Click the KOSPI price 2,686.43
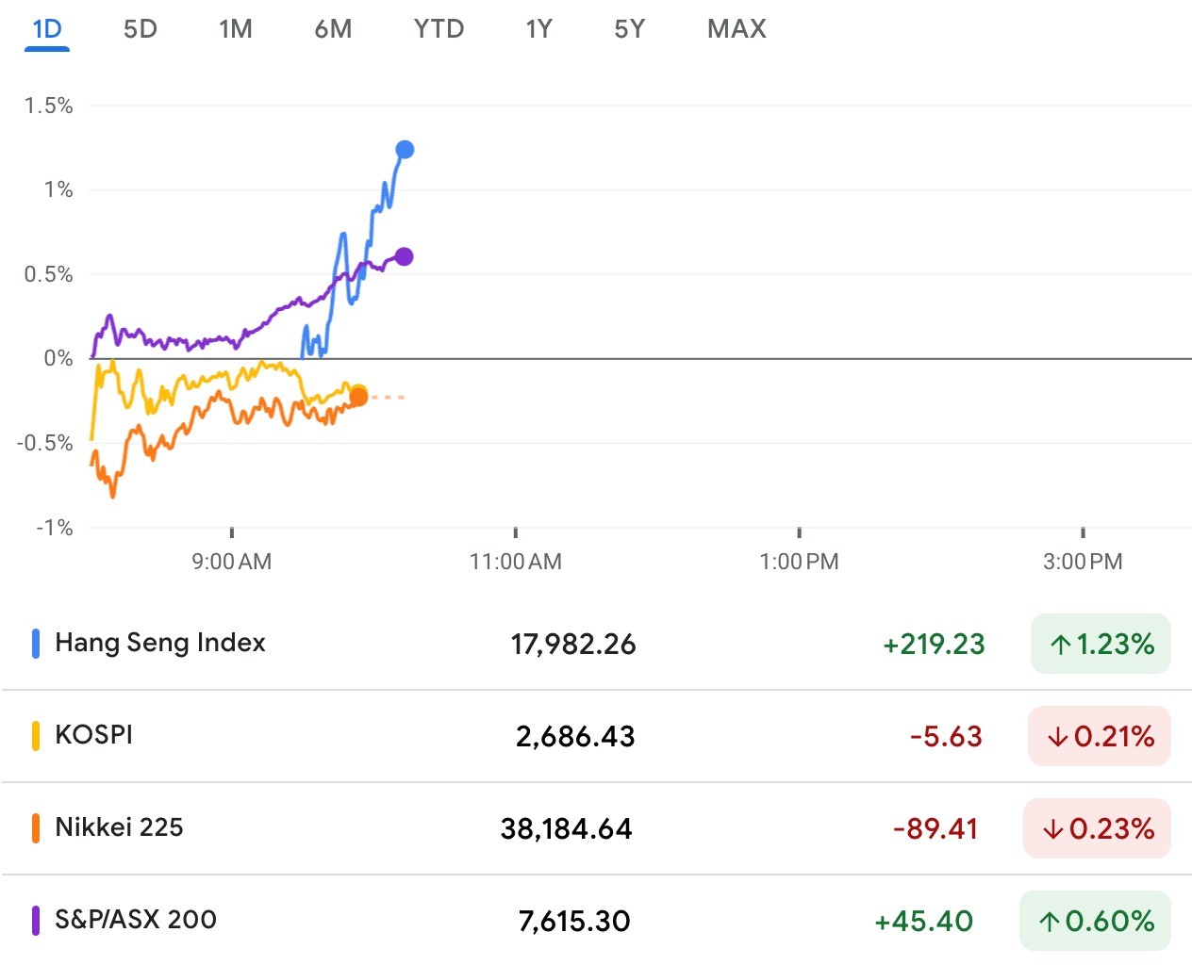 575,737
